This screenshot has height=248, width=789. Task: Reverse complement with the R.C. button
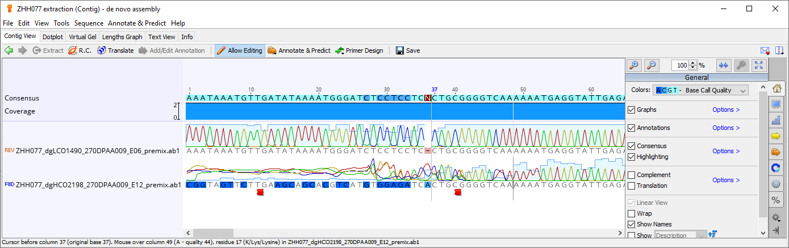click(80, 51)
